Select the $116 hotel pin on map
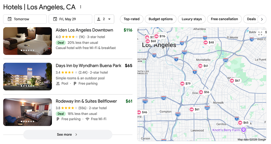 click(x=160, y=36)
